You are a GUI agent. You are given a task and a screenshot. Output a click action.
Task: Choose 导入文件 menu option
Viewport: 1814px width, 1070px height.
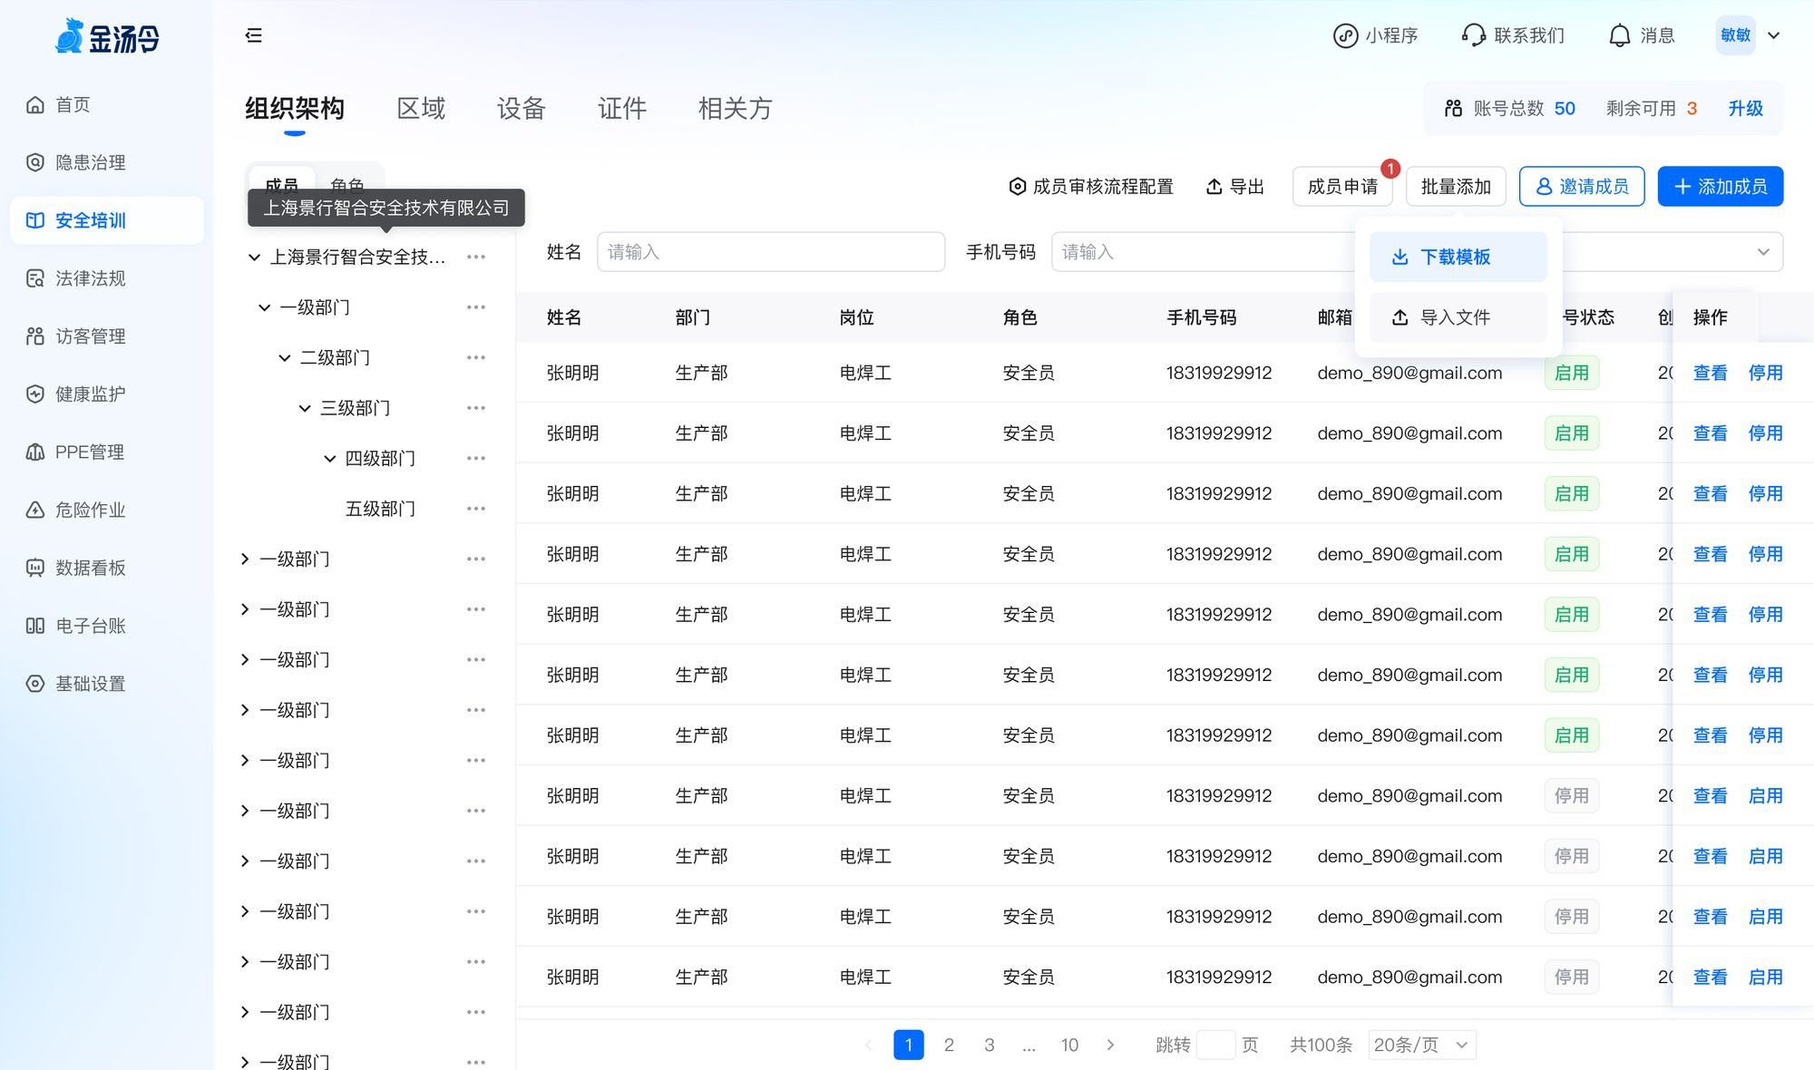pyautogui.click(x=1457, y=317)
